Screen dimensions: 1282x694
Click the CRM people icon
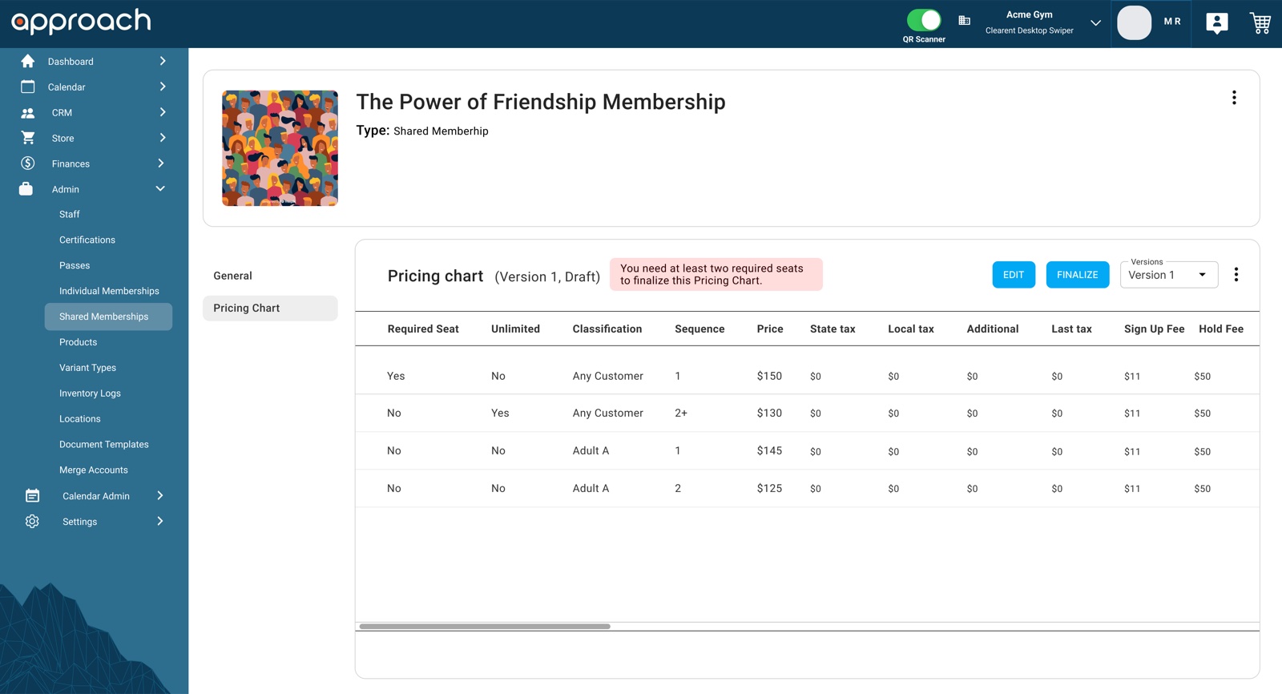(x=28, y=113)
